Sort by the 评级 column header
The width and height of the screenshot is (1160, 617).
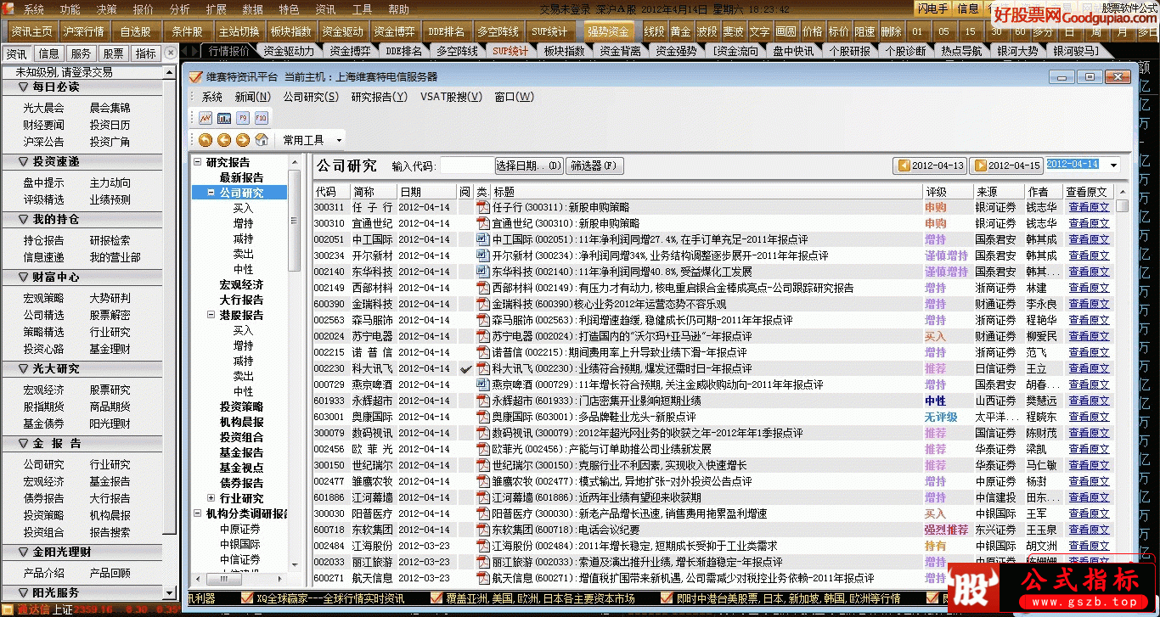coord(947,192)
